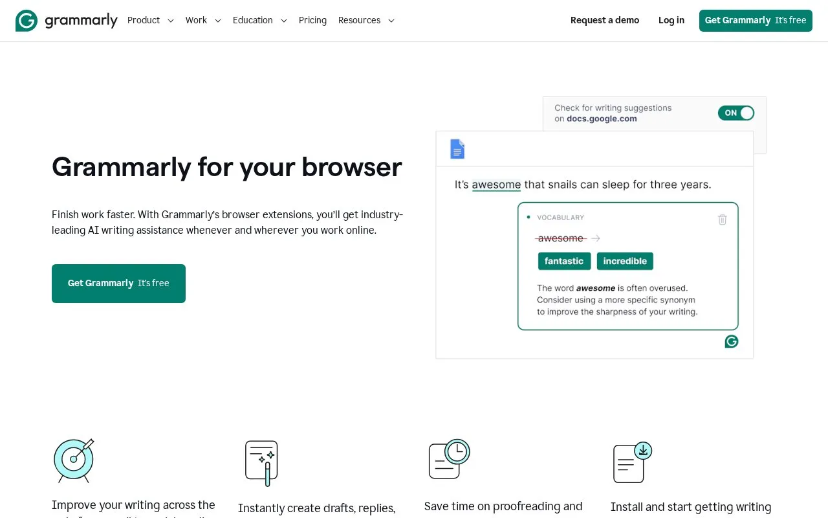Click the Finish work faster paragraph
Viewport: 828px width, 518px height.
[x=228, y=222]
